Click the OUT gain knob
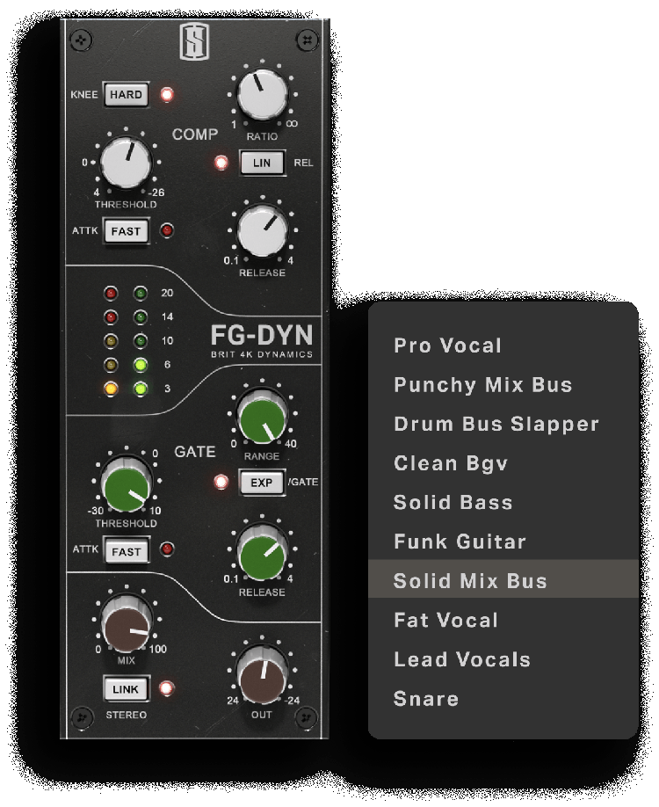The width and height of the screenshot is (659, 807). point(263,675)
